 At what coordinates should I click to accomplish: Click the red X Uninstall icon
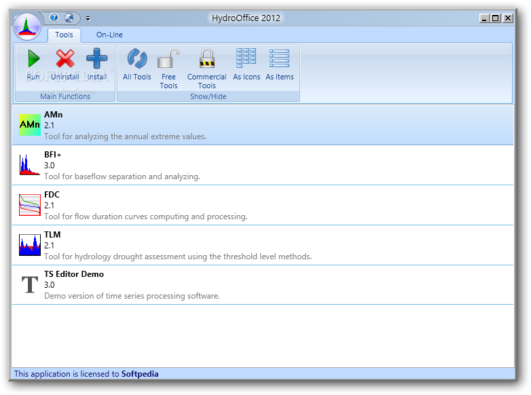(65, 58)
